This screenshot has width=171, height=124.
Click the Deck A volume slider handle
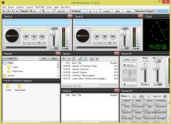tap(53, 34)
